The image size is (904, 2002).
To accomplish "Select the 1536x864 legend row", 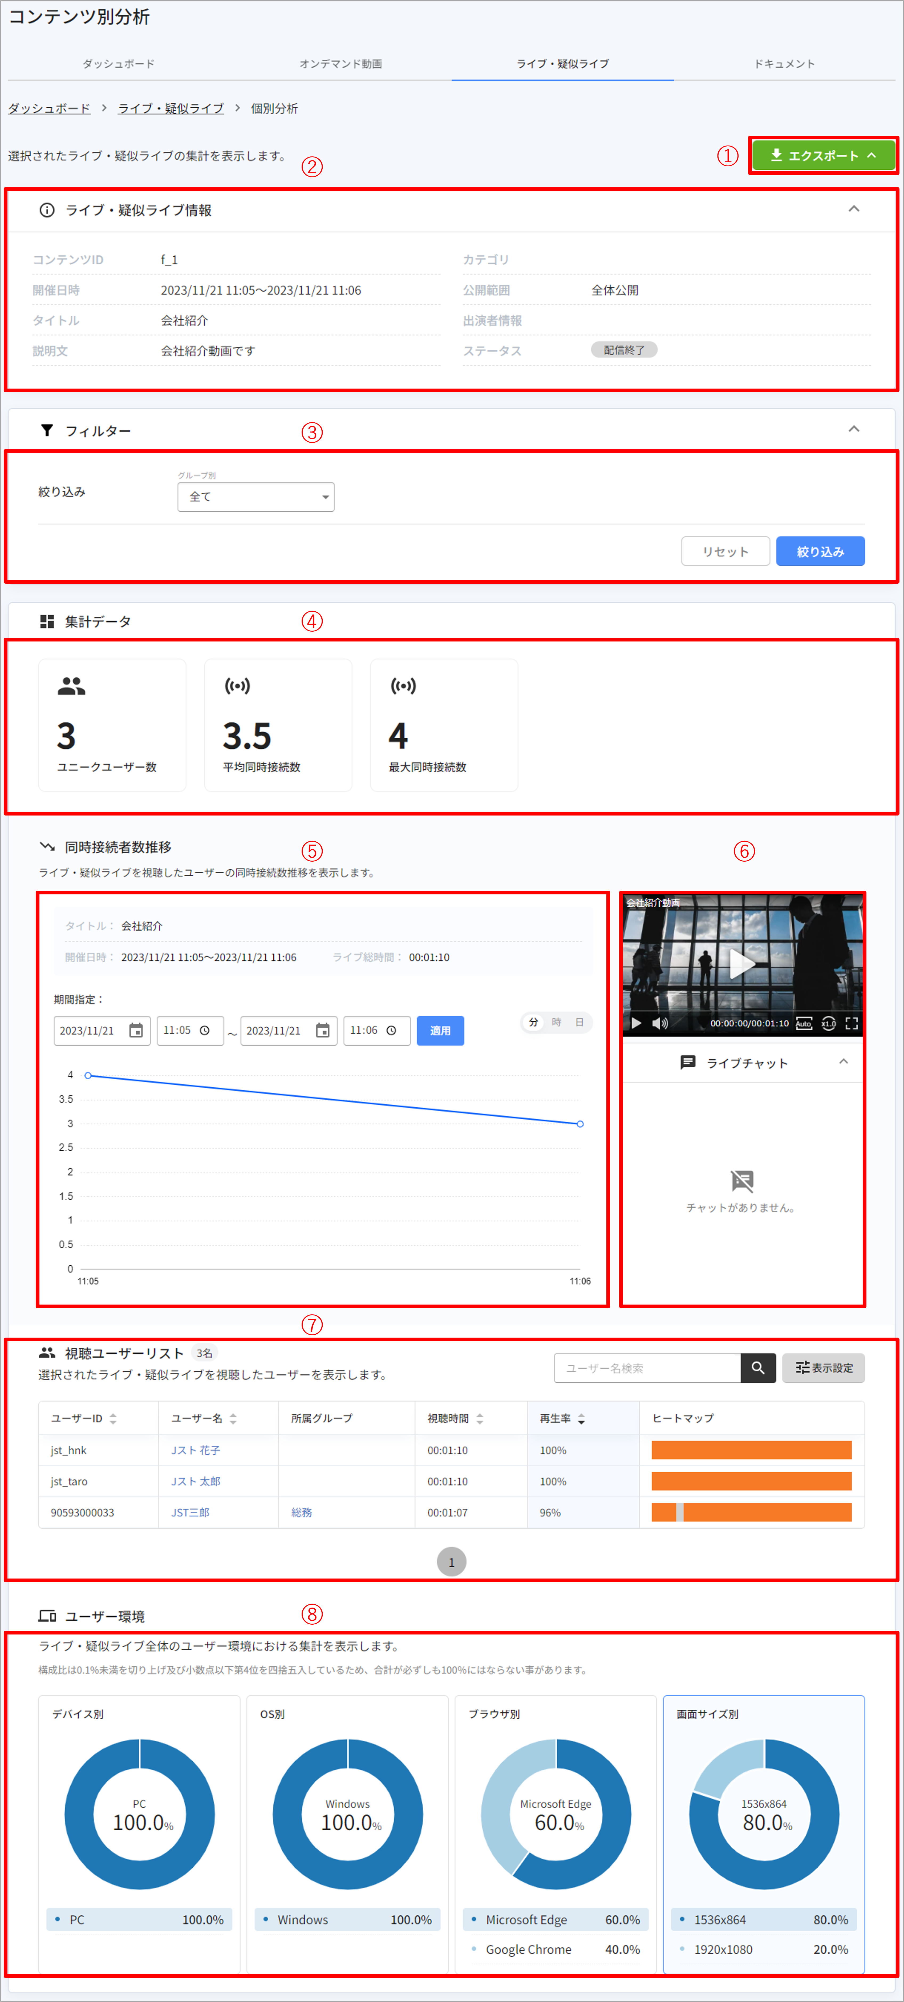I will point(764,1920).
